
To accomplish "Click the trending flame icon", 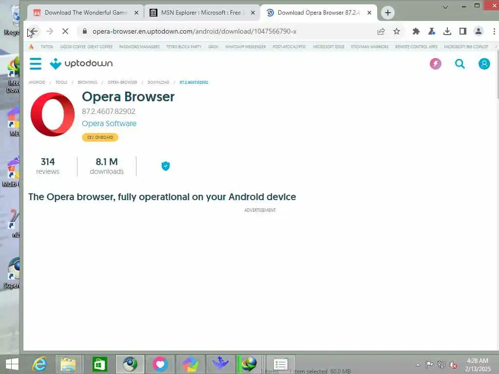I will [x=31, y=47].
